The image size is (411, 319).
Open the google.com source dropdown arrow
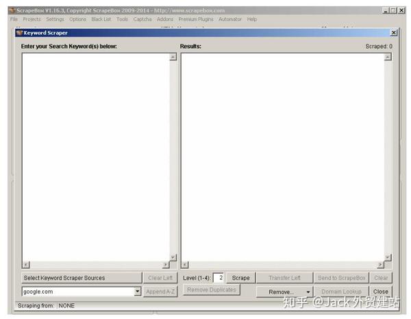(x=138, y=292)
